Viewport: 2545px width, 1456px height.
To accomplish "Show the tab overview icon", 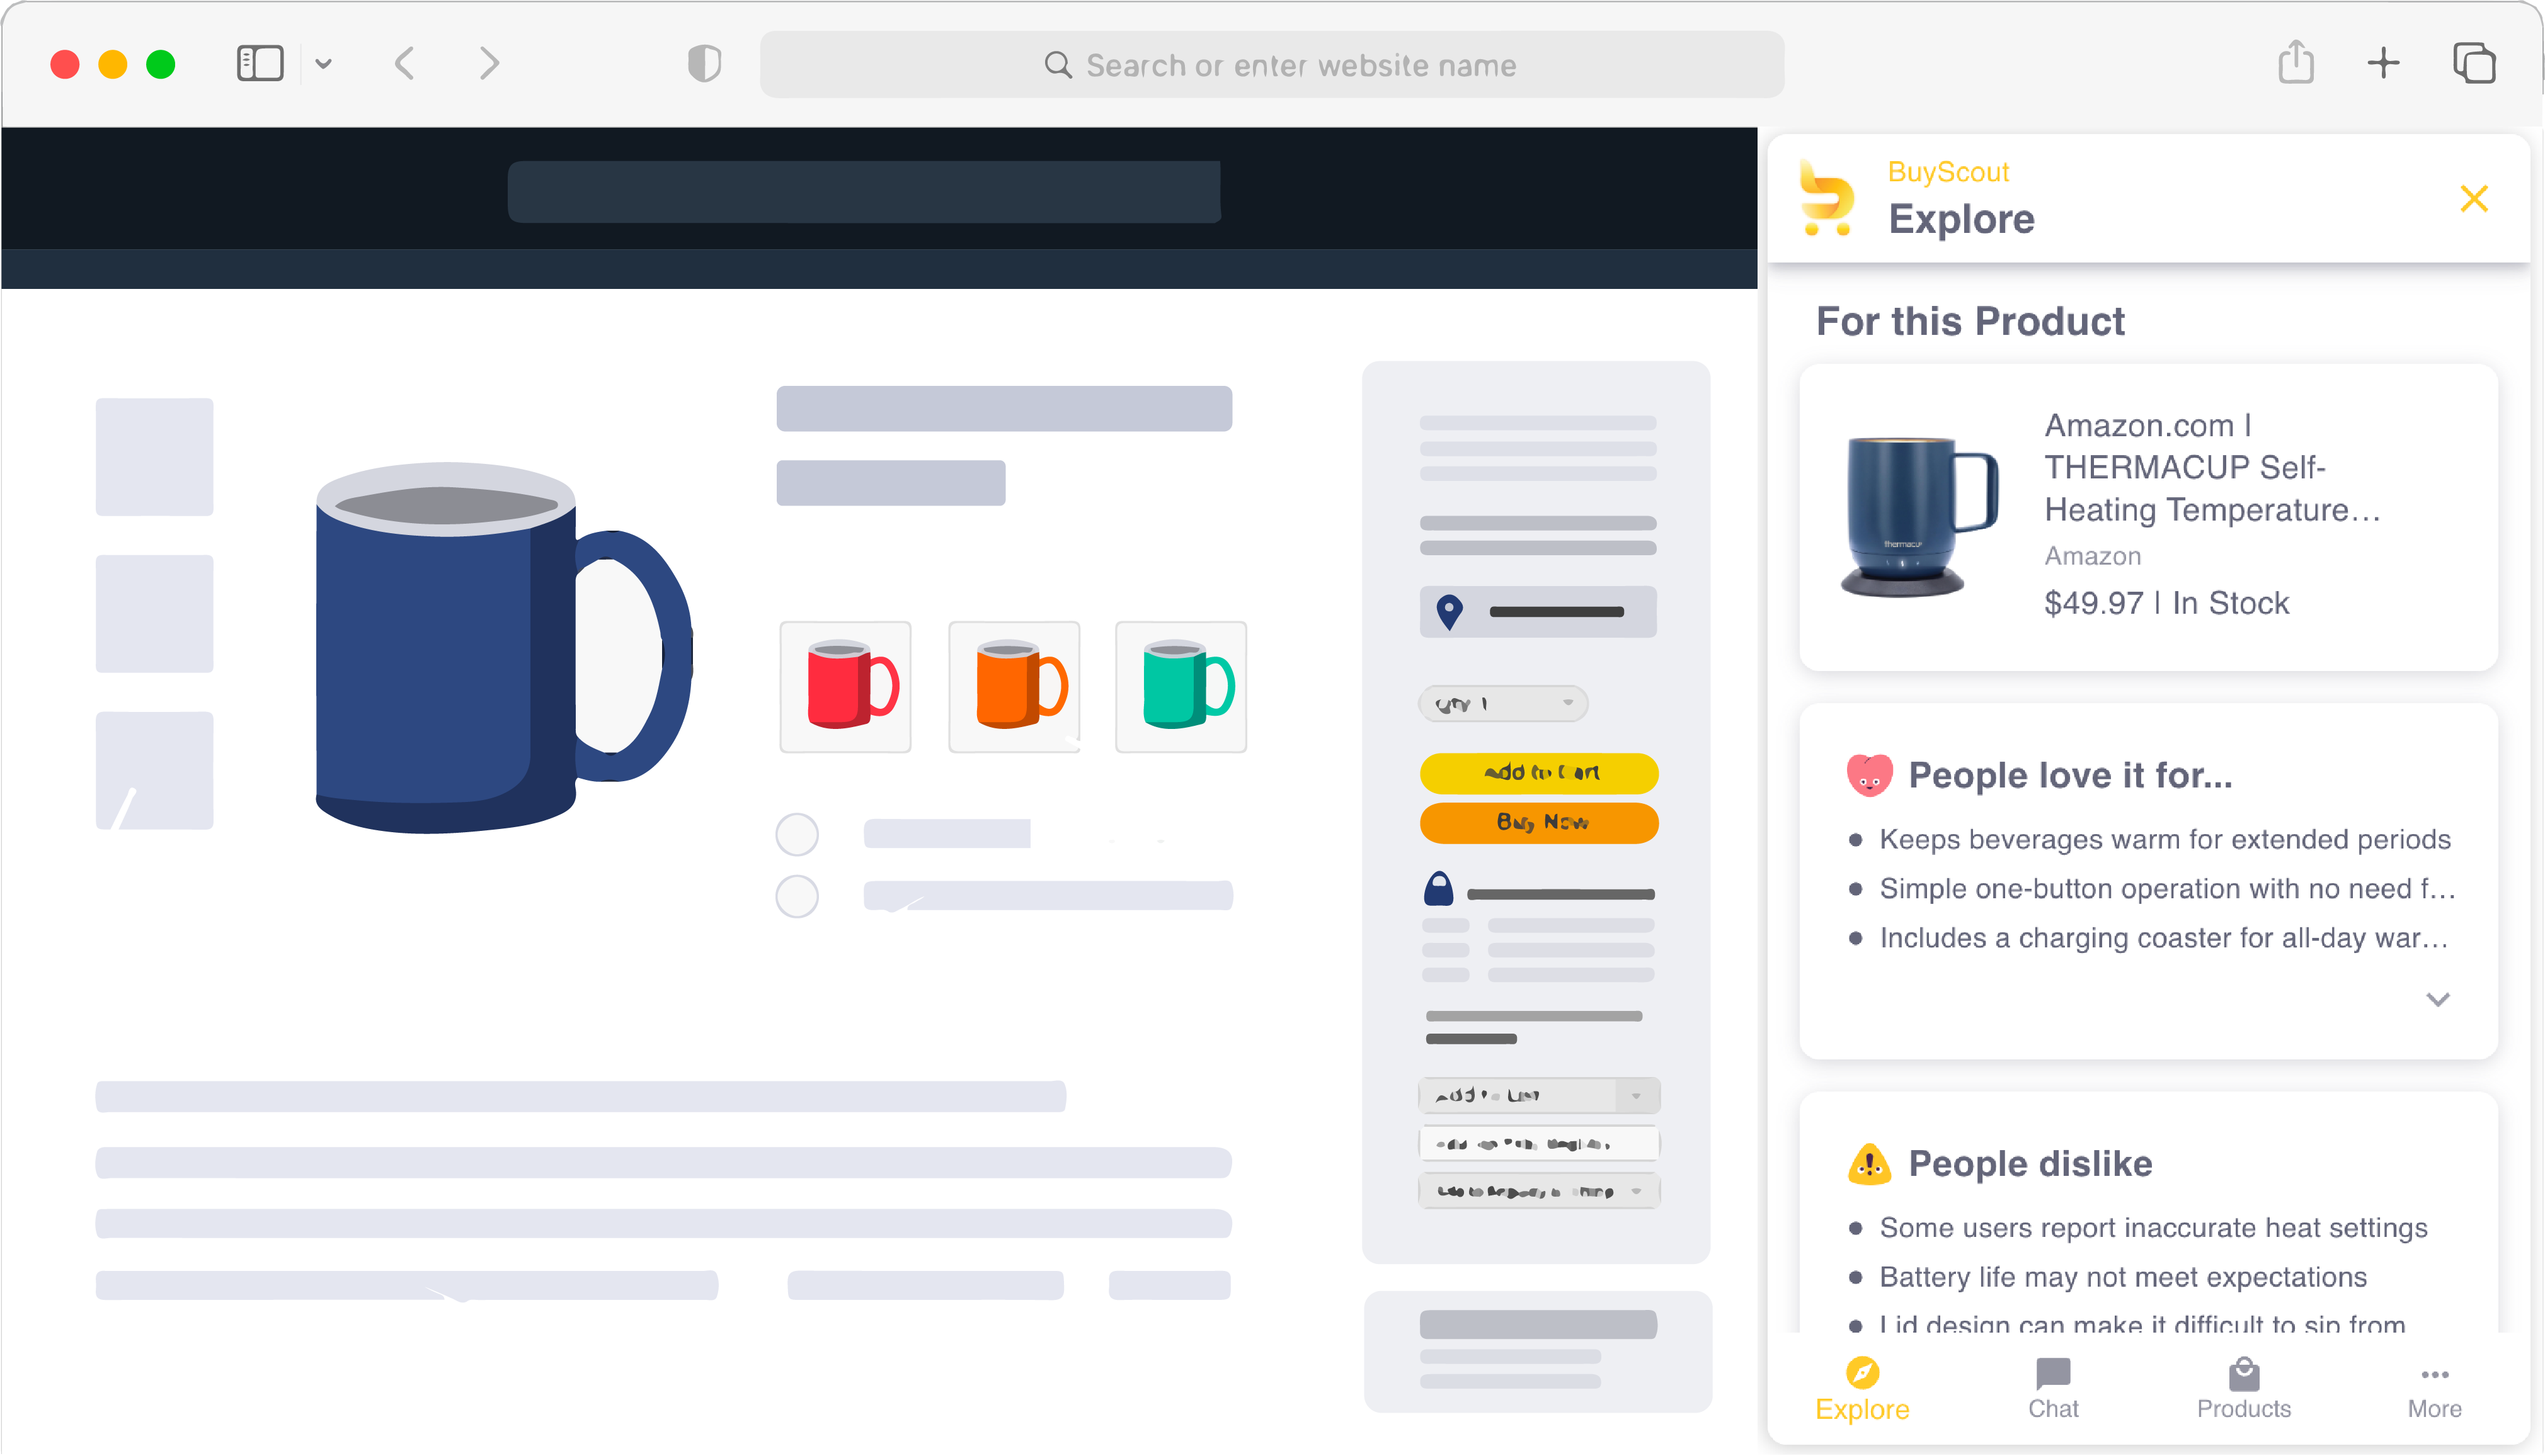I will (2474, 63).
